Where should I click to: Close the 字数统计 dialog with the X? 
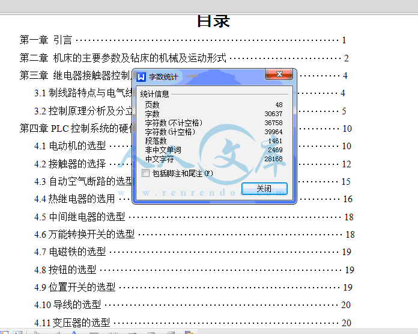[x=279, y=74]
